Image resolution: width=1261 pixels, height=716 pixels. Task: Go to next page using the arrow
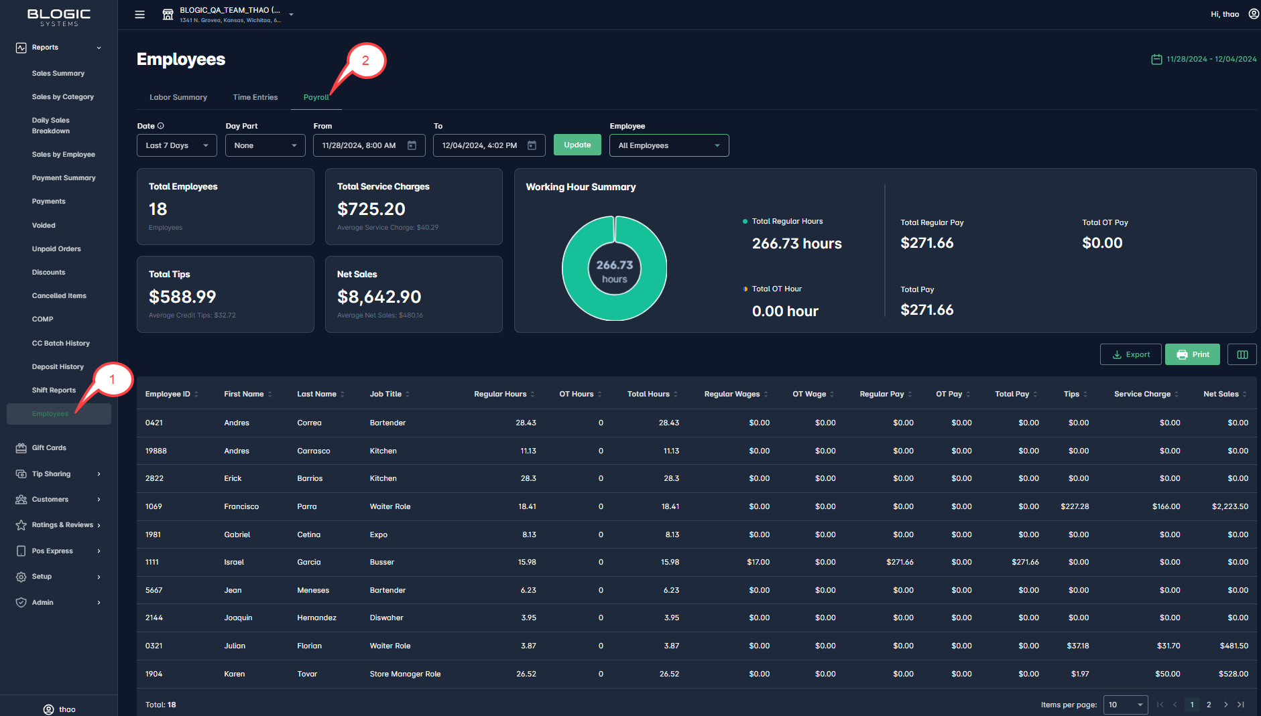coord(1225,705)
